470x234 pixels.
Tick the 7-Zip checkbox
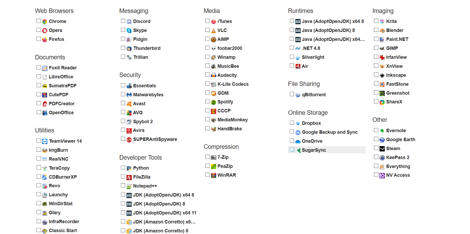coord(207,157)
